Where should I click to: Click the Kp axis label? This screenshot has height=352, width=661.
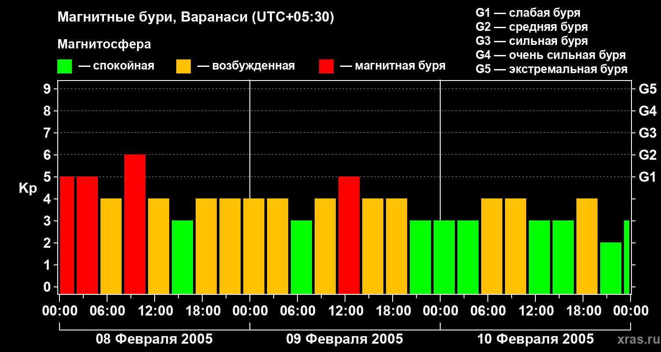[x=28, y=188]
